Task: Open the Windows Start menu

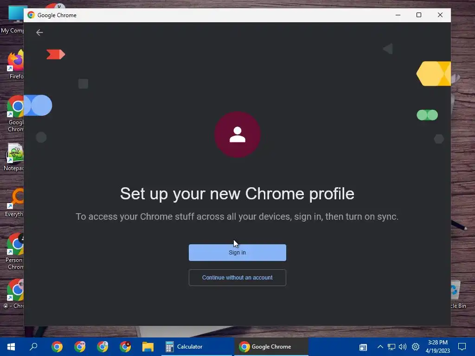Action: click(x=11, y=347)
